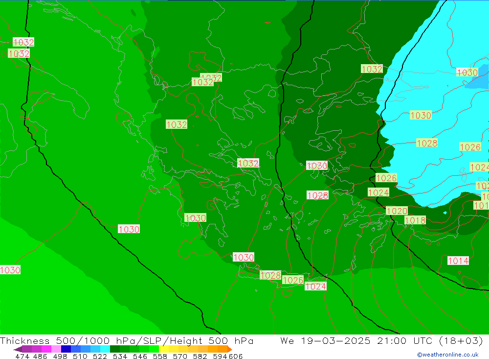Viewport: 489px width, 359px height.
Task: Select the legend value 582
Action: [200, 356]
